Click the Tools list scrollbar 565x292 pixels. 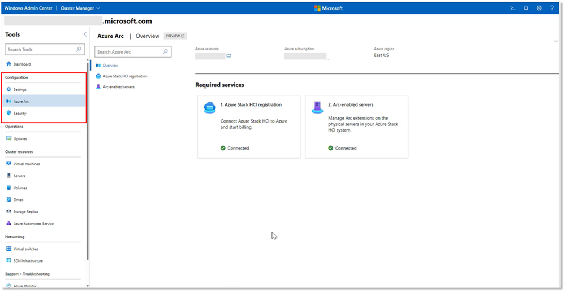[x=87, y=160]
